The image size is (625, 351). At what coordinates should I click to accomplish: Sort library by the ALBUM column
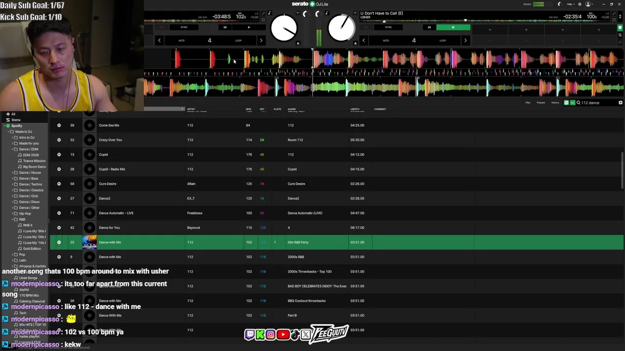292,109
